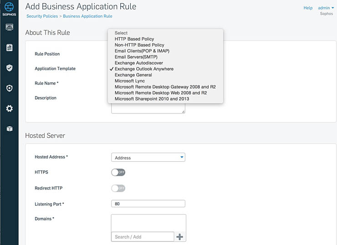Open the Help link
The height and width of the screenshot is (245, 337).
click(308, 8)
